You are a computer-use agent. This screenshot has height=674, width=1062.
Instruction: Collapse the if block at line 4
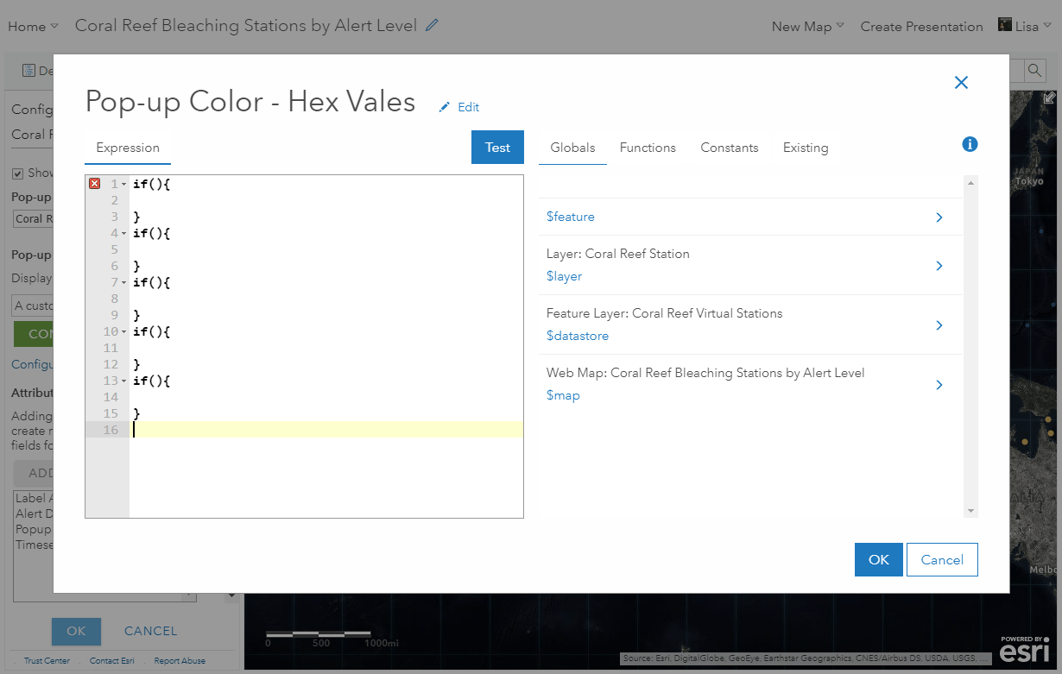(x=124, y=234)
